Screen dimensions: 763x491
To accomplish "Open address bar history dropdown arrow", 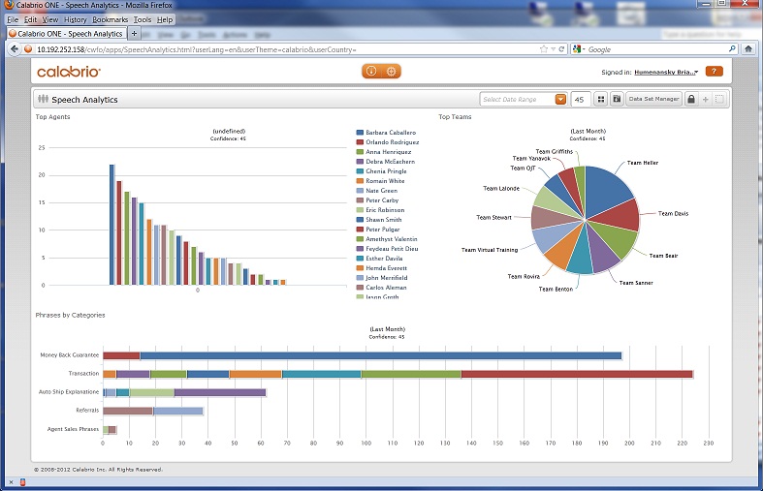I will [x=554, y=49].
